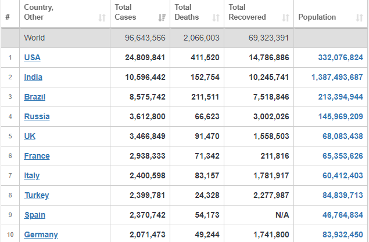Click Spain population 46,764,834
The image size is (369, 242).
click(343, 215)
